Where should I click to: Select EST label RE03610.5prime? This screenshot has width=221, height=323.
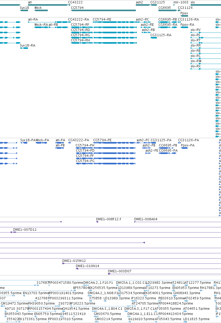(171, 298)
